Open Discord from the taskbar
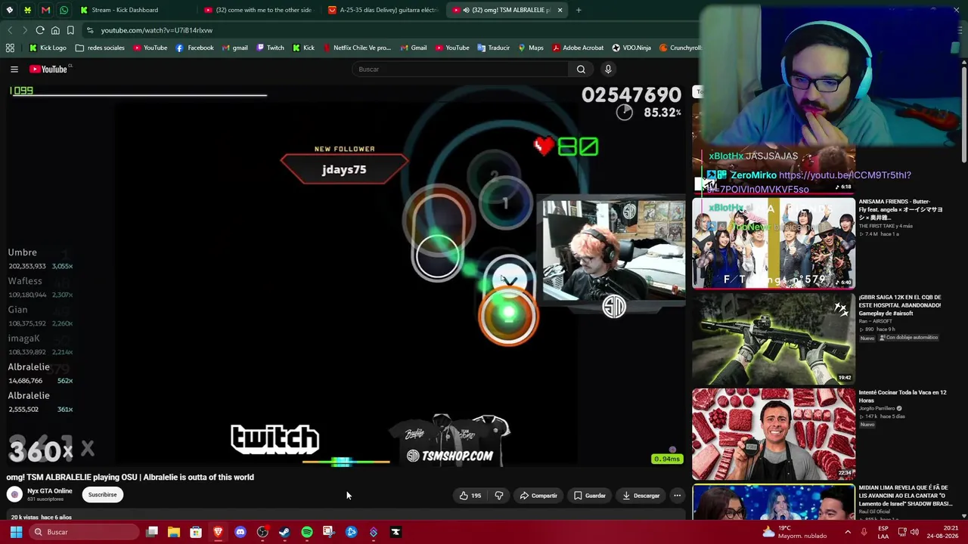The width and height of the screenshot is (968, 544). point(240,532)
